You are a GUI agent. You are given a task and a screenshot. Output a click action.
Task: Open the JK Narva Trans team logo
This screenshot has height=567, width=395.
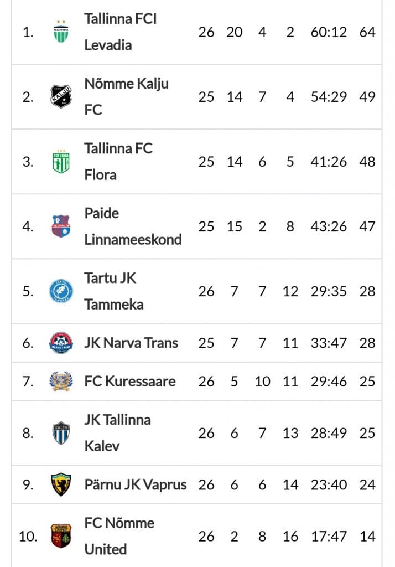(61, 342)
